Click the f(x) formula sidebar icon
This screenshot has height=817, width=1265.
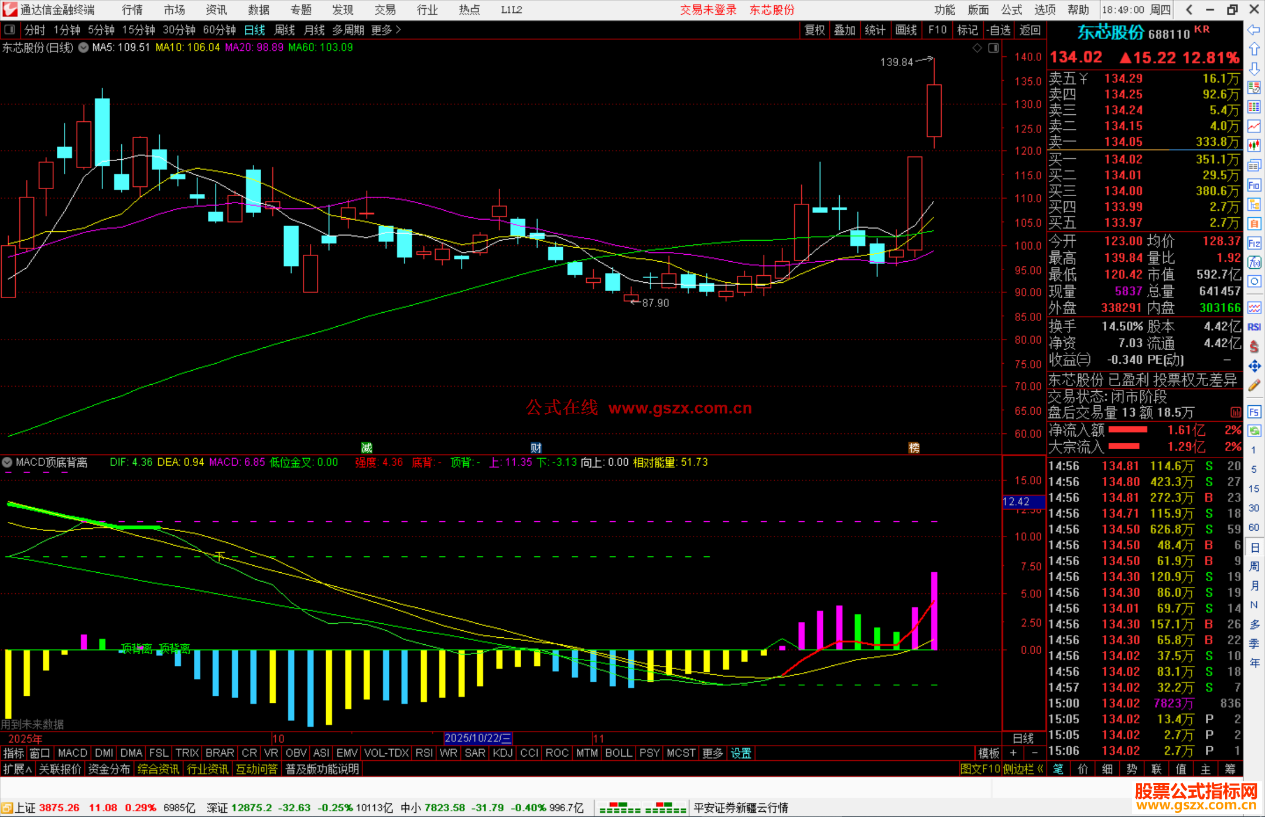click(x=1254, y=262)
